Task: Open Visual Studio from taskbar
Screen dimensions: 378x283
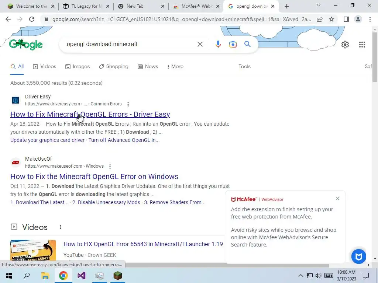Action: 82,276
